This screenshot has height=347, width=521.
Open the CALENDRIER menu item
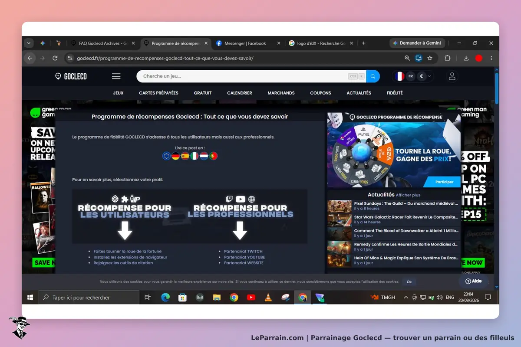[x=240, y=93]
